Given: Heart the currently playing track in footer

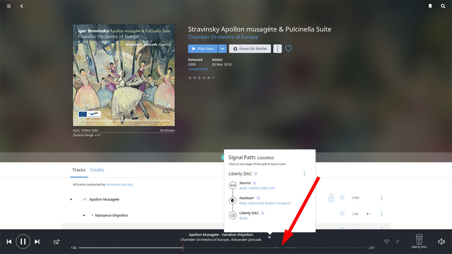Looking at the screenshot, I should pyautogui.click(x=386, y=242).
